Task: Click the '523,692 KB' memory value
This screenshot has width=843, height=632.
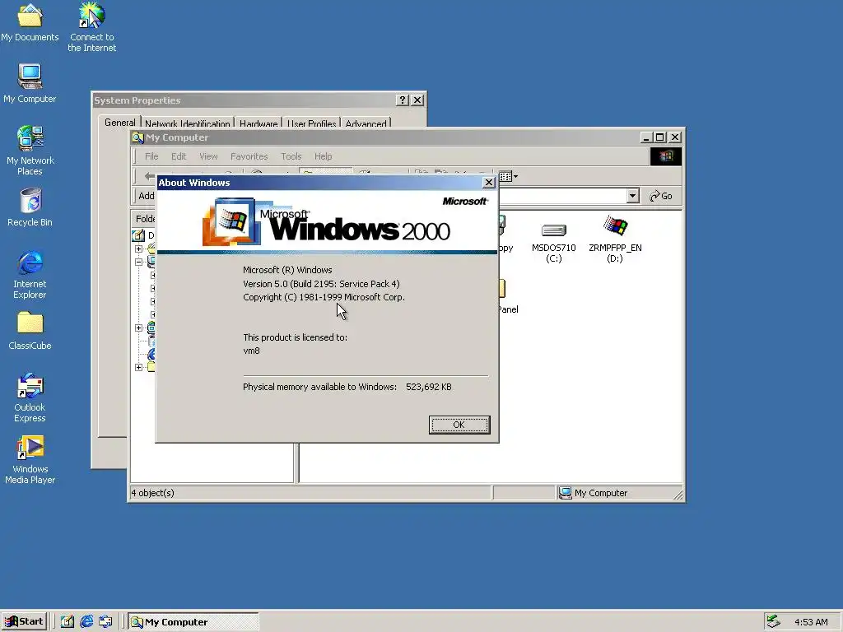Action: pyautogui.click(x=428, y=387)
